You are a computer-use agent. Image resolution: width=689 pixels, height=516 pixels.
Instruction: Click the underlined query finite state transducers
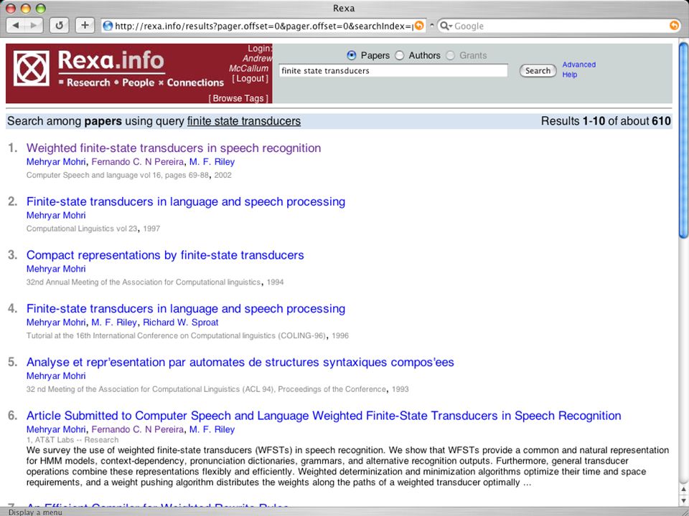tap(244, 121)
